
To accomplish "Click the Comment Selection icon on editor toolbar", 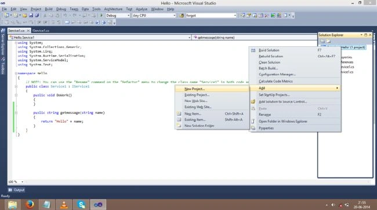I will click(53, 23).
